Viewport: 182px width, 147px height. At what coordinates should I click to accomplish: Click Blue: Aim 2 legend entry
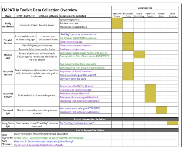point(44,141)
